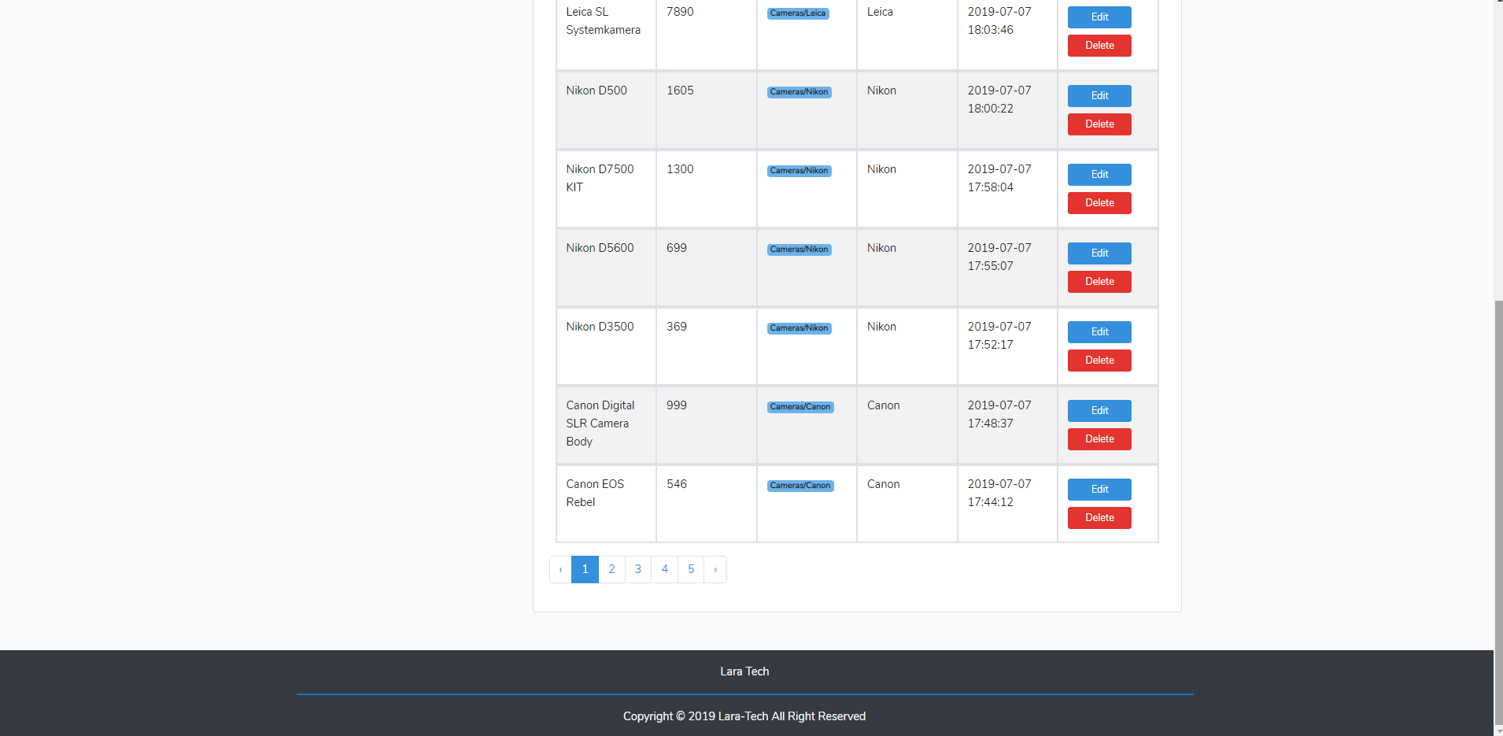Remove Nikon D5600 with Delete button

click(1099, 282)
